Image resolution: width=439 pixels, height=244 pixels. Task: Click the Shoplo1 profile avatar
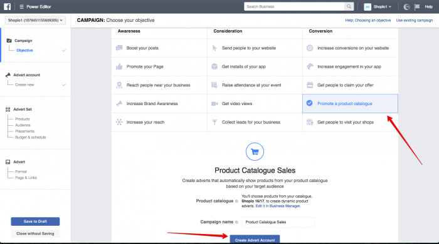click(x=368, y=7)
